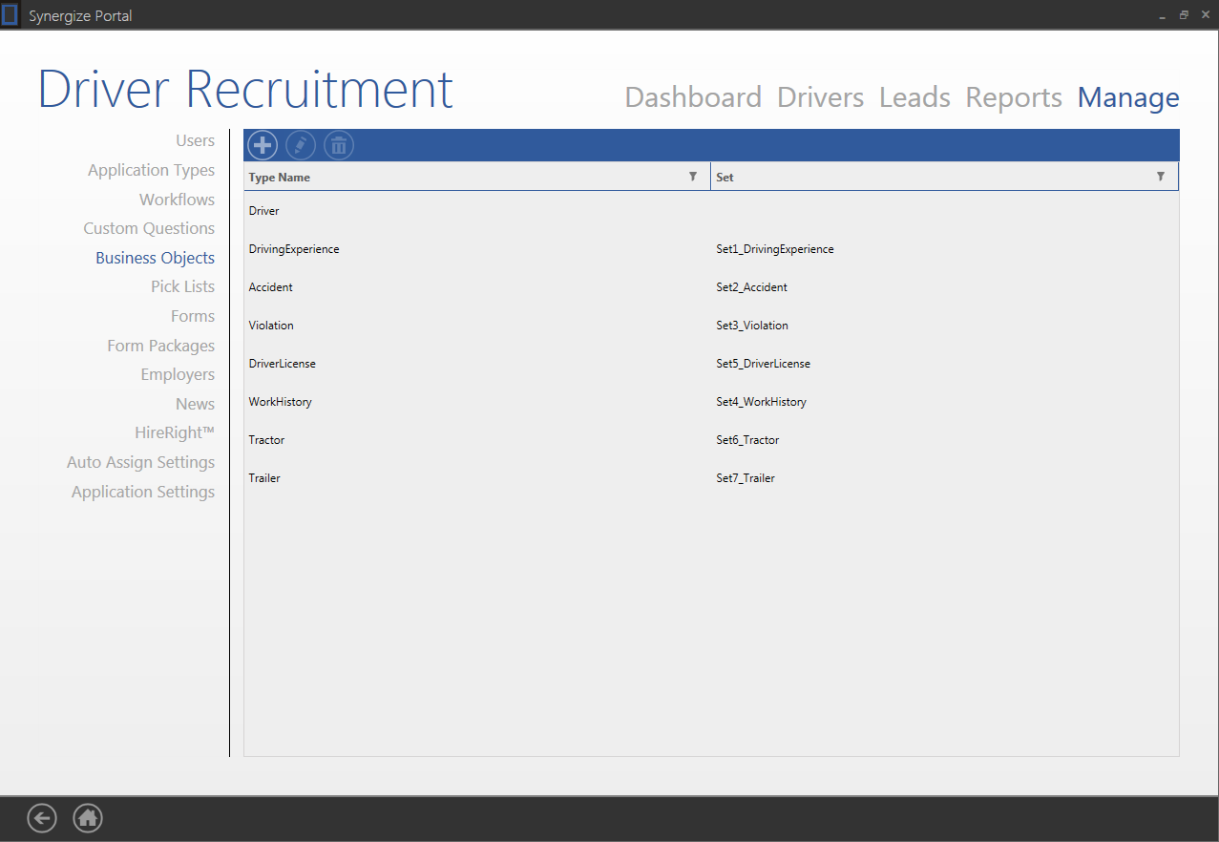The width and height of the screenshot is (1219, 842).
Task: Go to Home using house icon
Action: tap(88, 818)
